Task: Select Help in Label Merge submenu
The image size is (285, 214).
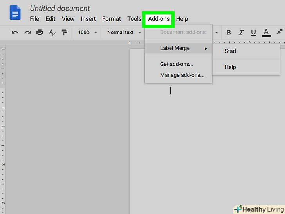Action: 246,67
